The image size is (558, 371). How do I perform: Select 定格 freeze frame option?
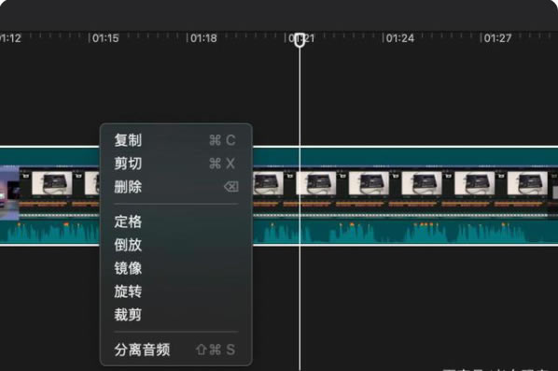pos(176,221)
